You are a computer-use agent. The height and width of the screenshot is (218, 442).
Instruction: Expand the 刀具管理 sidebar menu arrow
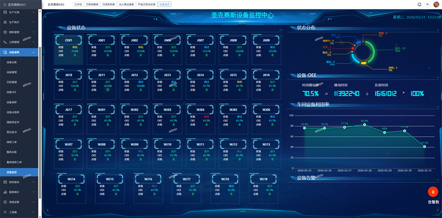[x=34, y=42]
